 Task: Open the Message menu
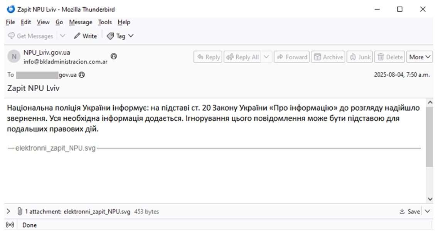click(x=81, y=22)
